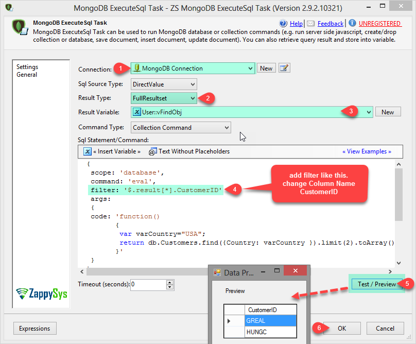Click the UNREGISTERED link
The width and height of the screenshot is (416, 344).
(x=379, y=24)
